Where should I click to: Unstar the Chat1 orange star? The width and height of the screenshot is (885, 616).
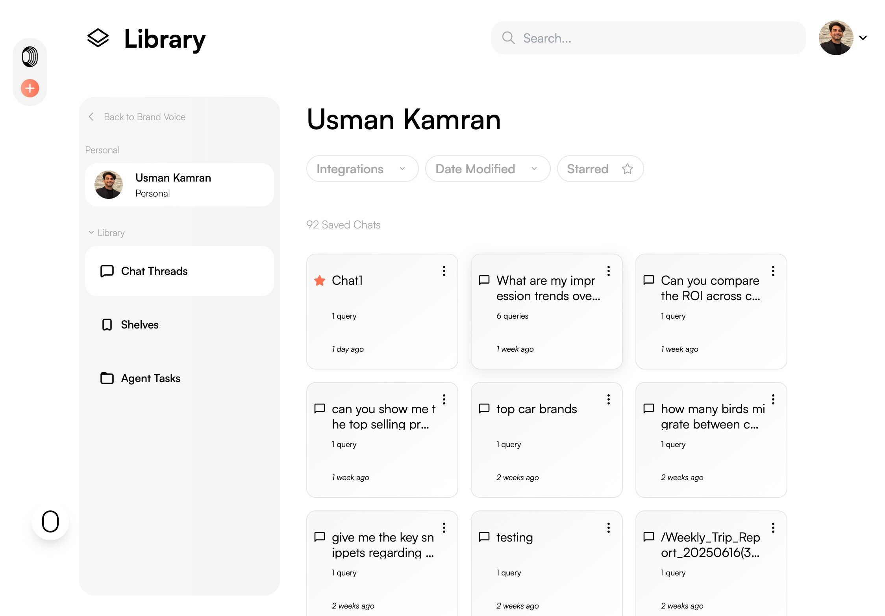point(320,281)
